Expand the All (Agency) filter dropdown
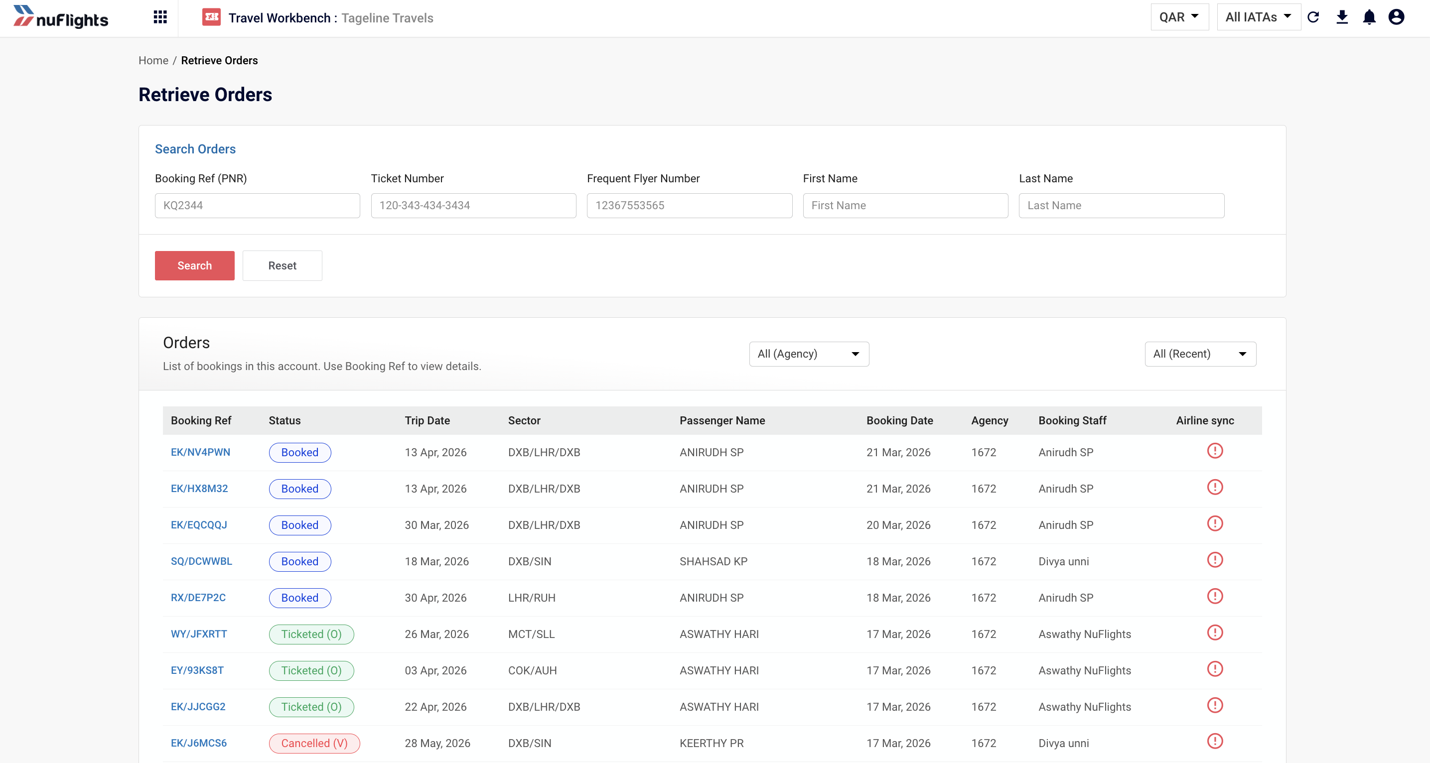1430x763 pixels. click(809, 354)
